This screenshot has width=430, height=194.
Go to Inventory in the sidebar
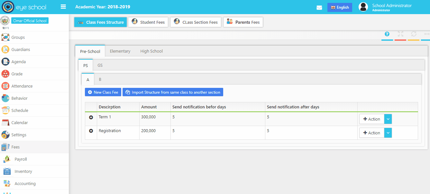pyautogui.click(x=34, y=172)
